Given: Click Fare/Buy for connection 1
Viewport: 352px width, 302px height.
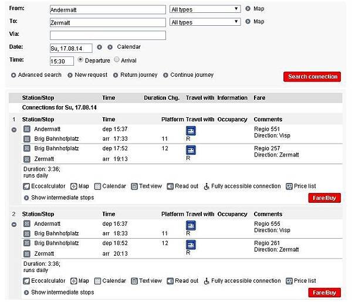Looking at the screenshot, I should [x=324, y=198].
